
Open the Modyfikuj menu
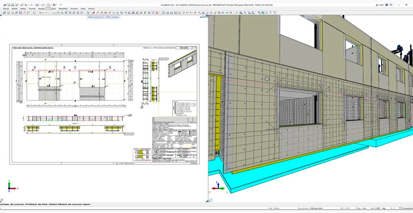coord(63,9)
